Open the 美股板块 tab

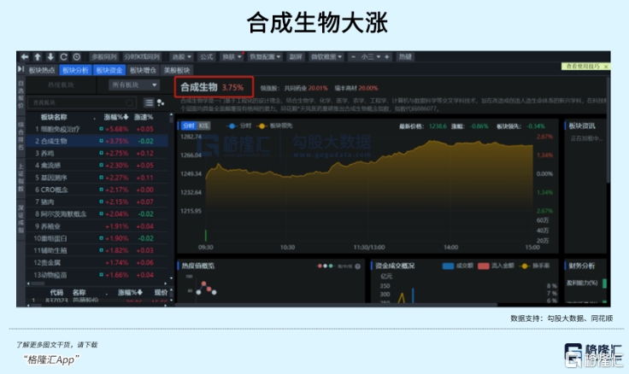(177, 70)
